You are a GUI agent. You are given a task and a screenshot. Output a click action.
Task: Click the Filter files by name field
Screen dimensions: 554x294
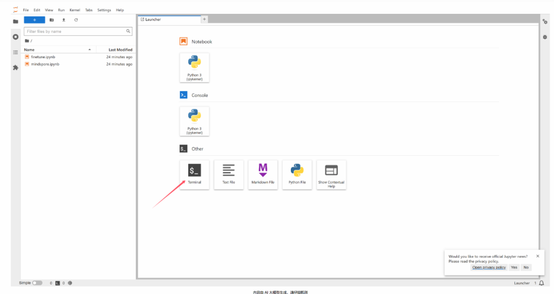pos(78,31)
